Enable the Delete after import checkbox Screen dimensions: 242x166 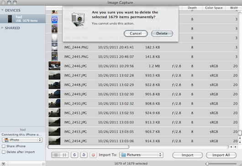[x=4, y=152]
